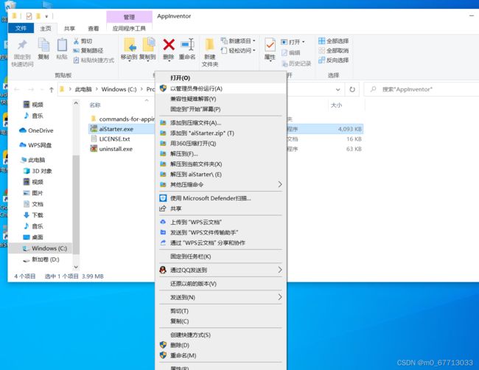Click Share (共享) in context menu
This screenshot has width=479, height=370.
220,209
